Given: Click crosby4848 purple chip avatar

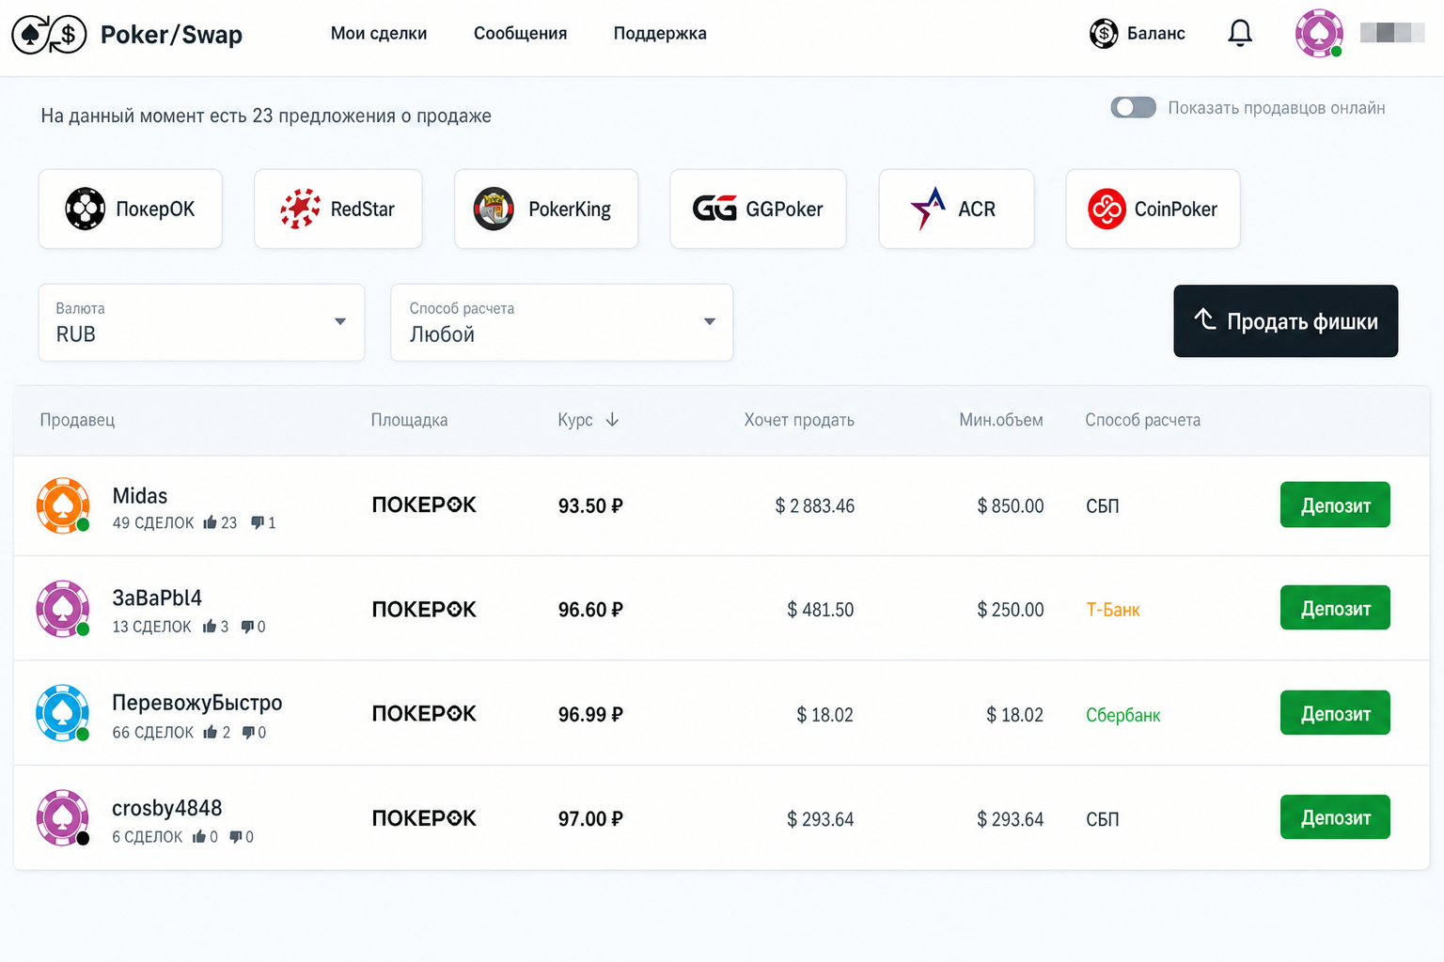Looking at the screenshot, I should 63,817.
